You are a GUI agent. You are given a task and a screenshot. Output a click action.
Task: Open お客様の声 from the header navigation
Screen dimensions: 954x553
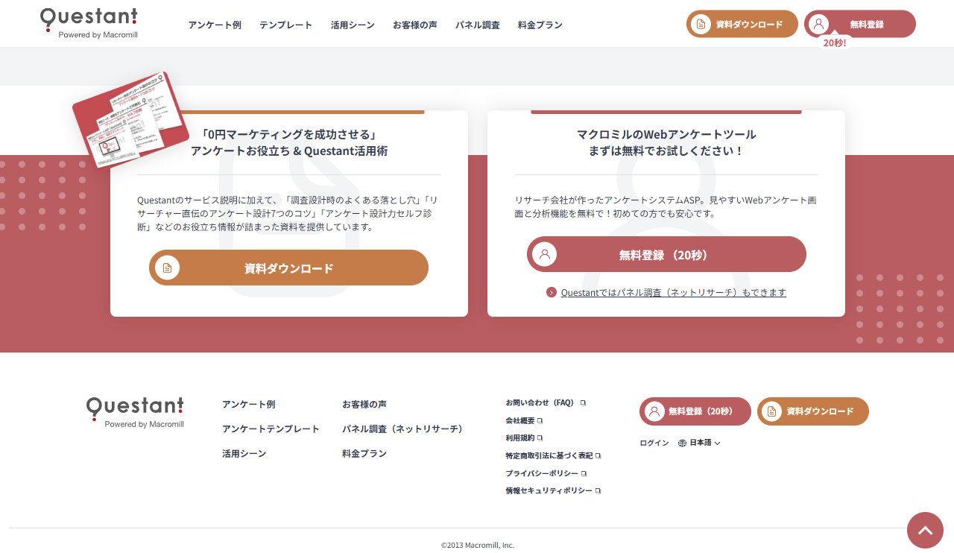pos(415,25)
